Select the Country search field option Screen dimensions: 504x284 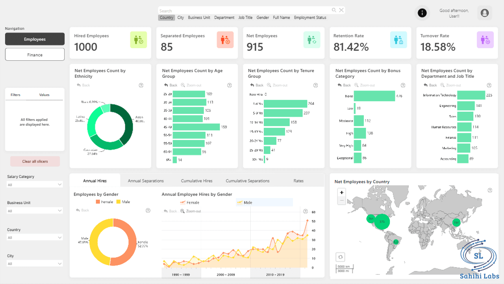tap(167, 17)
